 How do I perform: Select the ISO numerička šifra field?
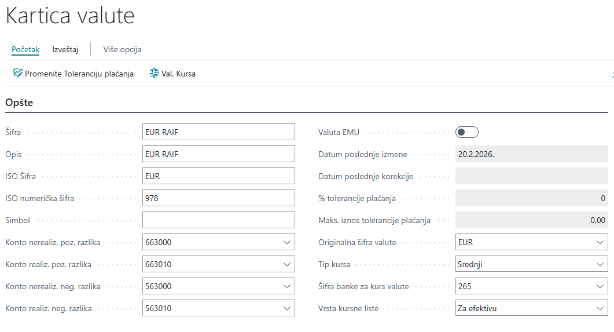tap(218, 198)
